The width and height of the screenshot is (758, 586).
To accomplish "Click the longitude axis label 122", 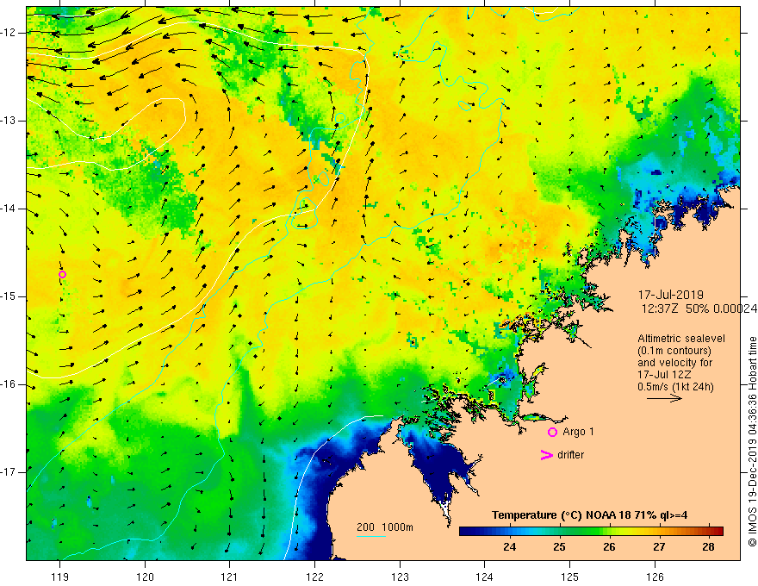I will click(314, 577).
